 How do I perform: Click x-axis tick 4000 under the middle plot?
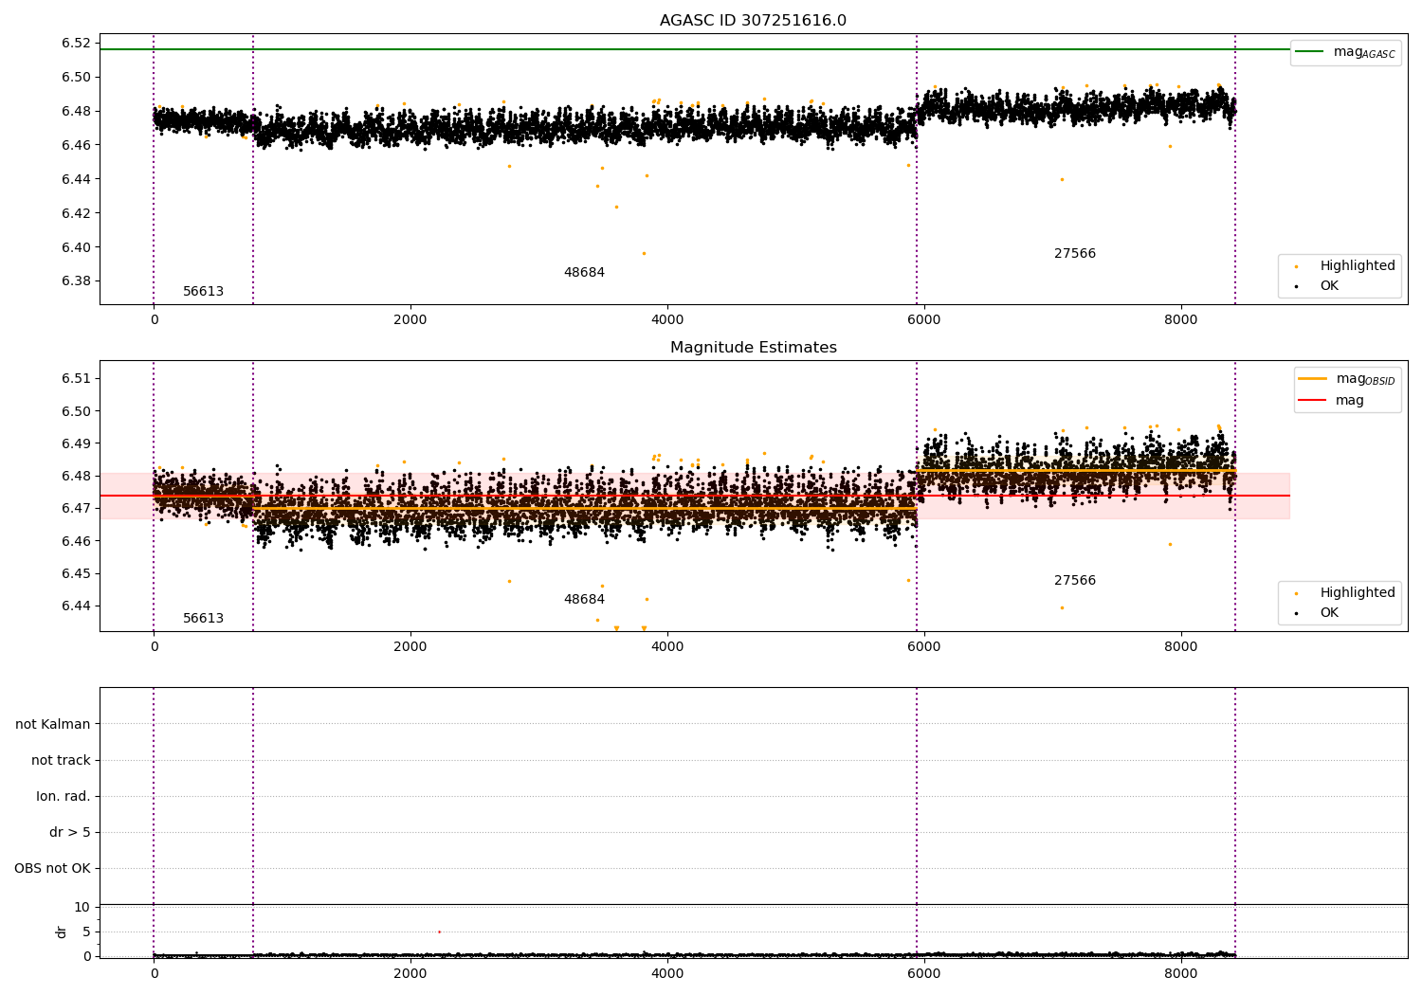pos(667,647)
